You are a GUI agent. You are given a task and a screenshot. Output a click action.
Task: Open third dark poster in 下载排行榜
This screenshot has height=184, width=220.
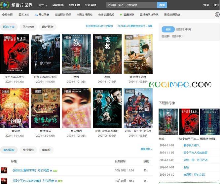click(210, 122)
